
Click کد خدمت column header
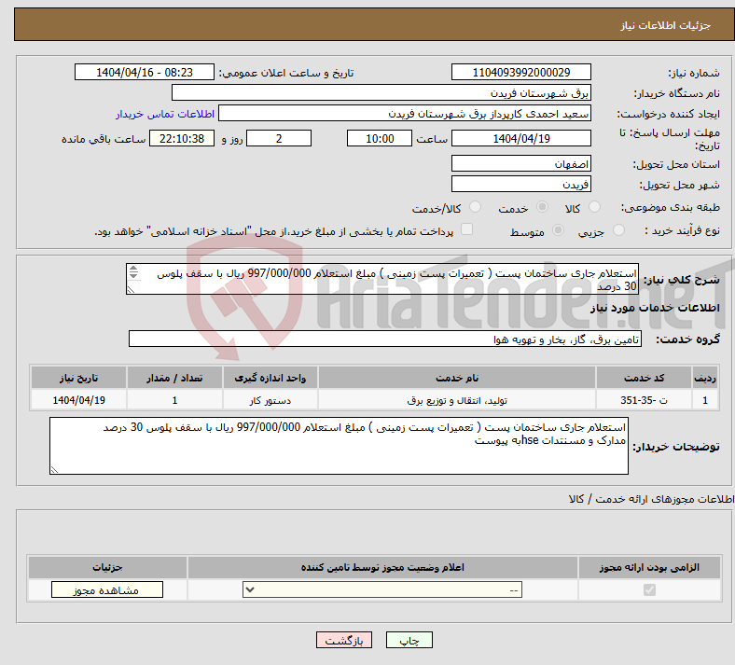click(x=644, y=378)
